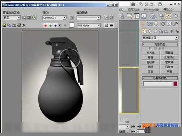Enable the AutoGrid checkbox
The width and height of the screenshot is (182, 136).
pyautogui.click(x=150, y=48)
